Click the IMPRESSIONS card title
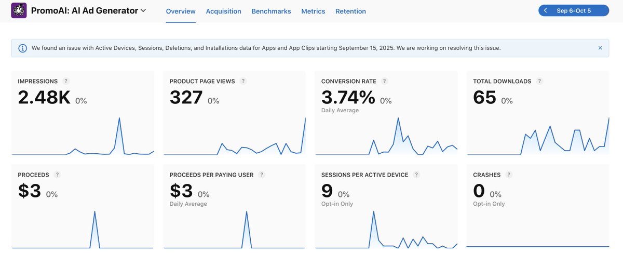Screen dimensions: 623x253 click(x=37, y=82)
